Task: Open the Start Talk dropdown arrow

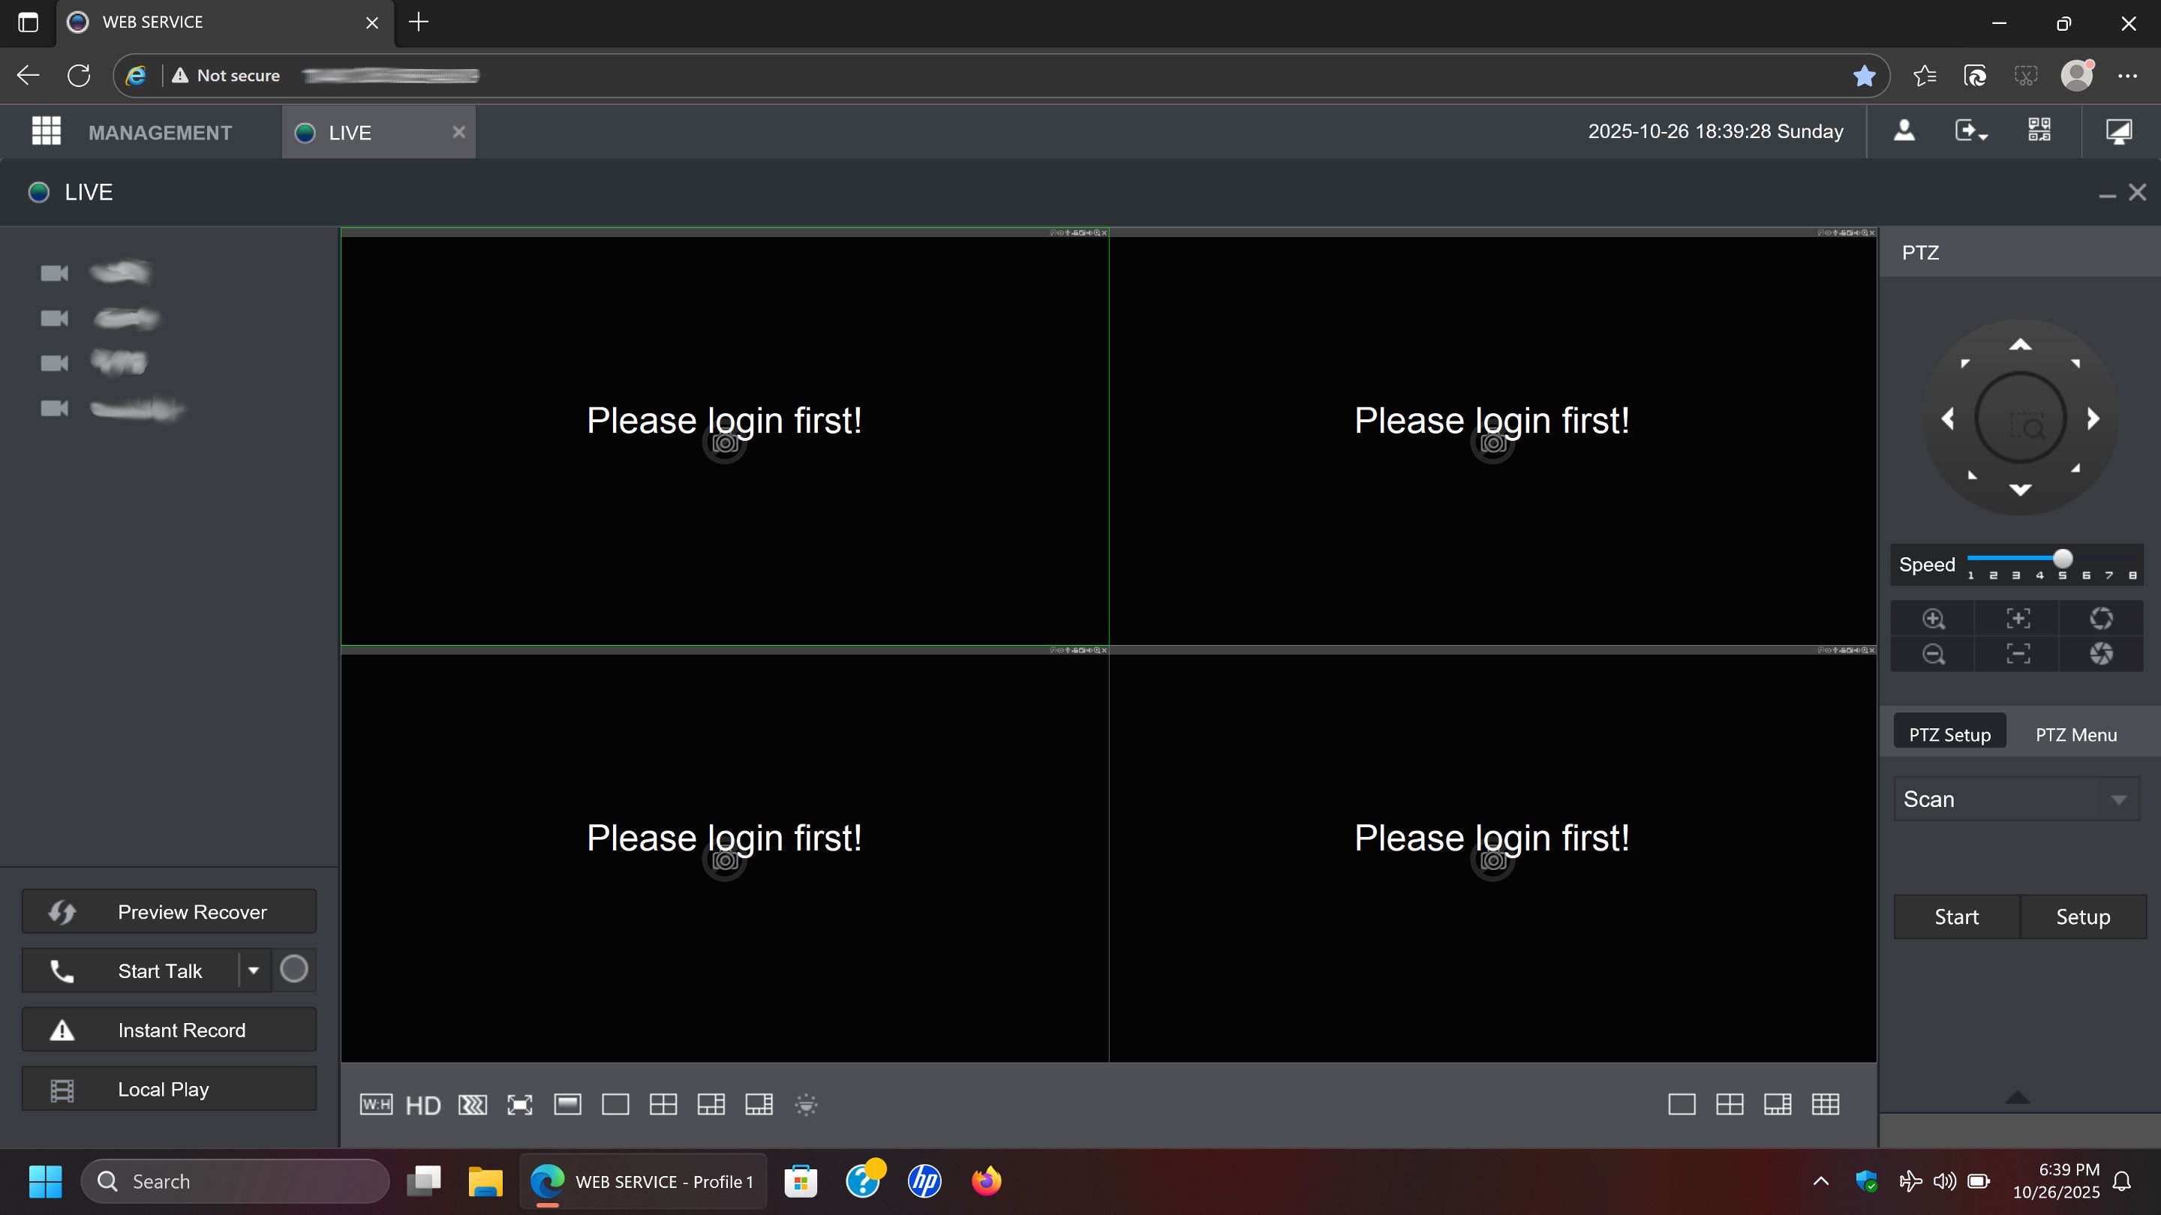Action: click(254, 971)
